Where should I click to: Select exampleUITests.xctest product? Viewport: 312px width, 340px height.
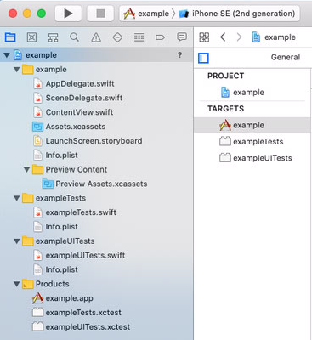tap(97, 327)
